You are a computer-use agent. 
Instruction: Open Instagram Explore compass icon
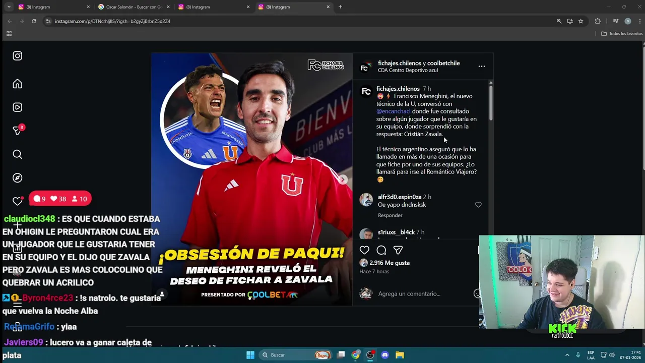[x=18, y=178]
